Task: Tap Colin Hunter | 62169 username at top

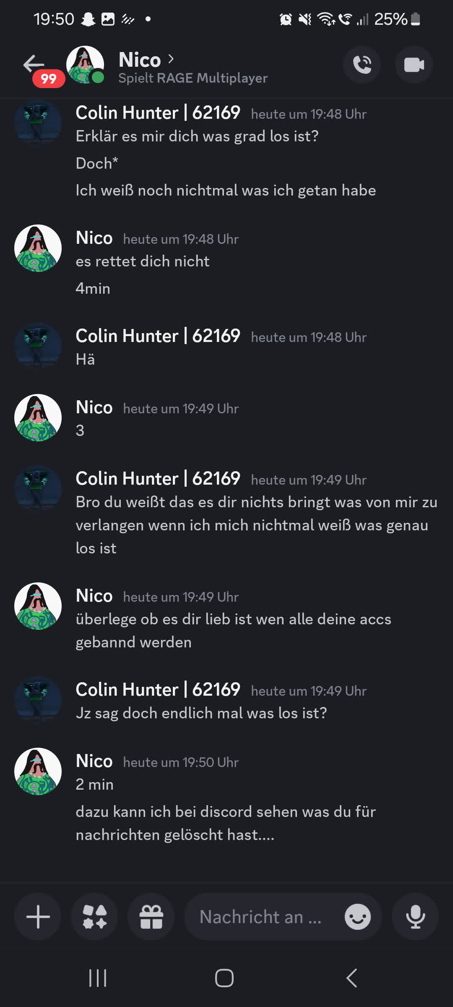Action: point(158,113)
